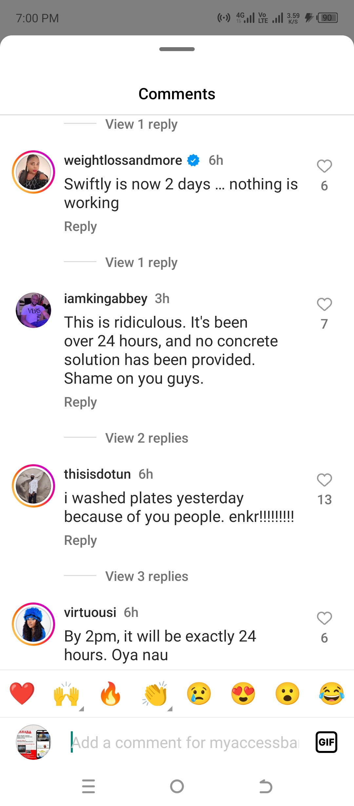The width and height of the screenshot is (354, 806).
Task: Like the weightlossandmore comment
Action: point(324,166)
